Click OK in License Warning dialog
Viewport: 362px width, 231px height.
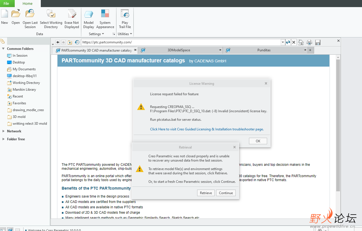(258, 141)
